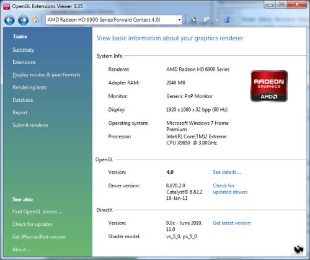Click the renderer value AMD Radeon HD 6900 Series
This screenshot has width=310, height=260.
[x=198, y=69]
